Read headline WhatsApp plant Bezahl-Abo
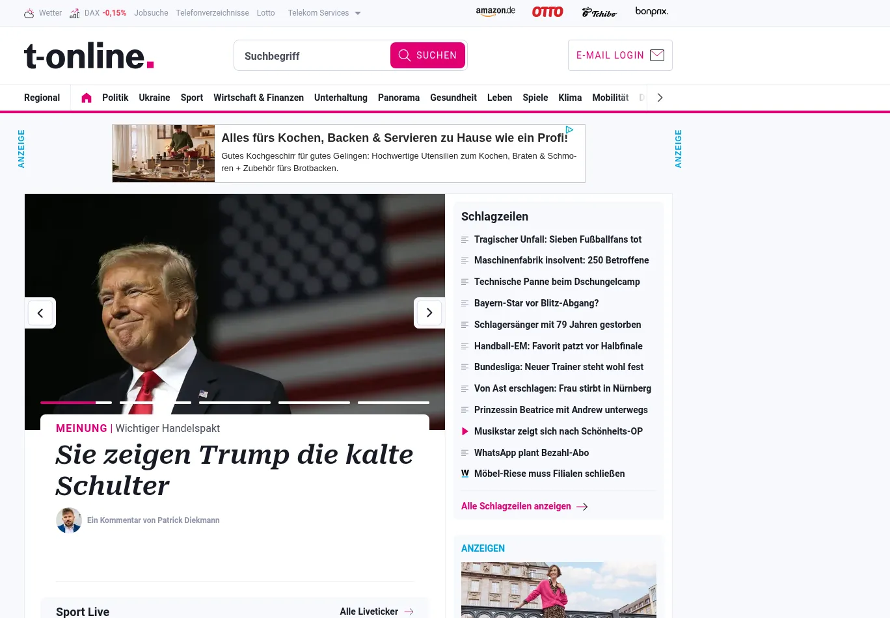 coord(532,453)
